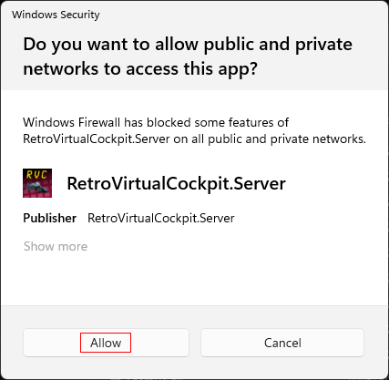Click the heading line 'networks to access this app?'
Viewport: 389px width, 380px height.
(x=140, y=69)
